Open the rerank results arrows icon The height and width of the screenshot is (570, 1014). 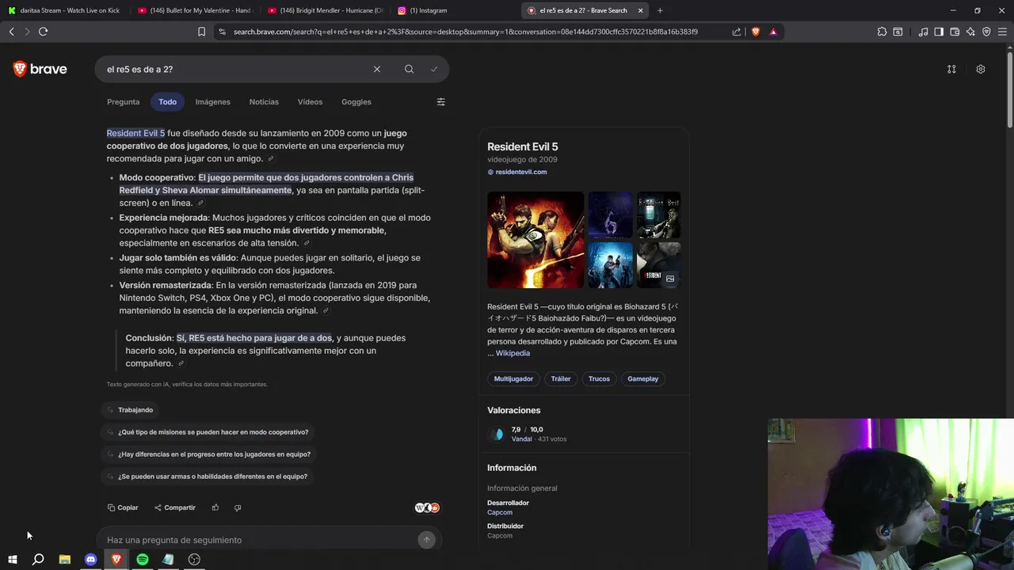click(x=951, y=69)
